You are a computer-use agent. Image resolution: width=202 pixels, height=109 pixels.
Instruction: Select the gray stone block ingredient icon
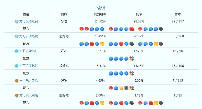(x=126, y=88)
